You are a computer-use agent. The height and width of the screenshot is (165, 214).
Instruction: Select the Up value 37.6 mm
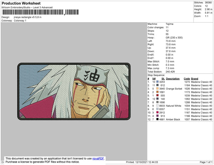point(170,48)
